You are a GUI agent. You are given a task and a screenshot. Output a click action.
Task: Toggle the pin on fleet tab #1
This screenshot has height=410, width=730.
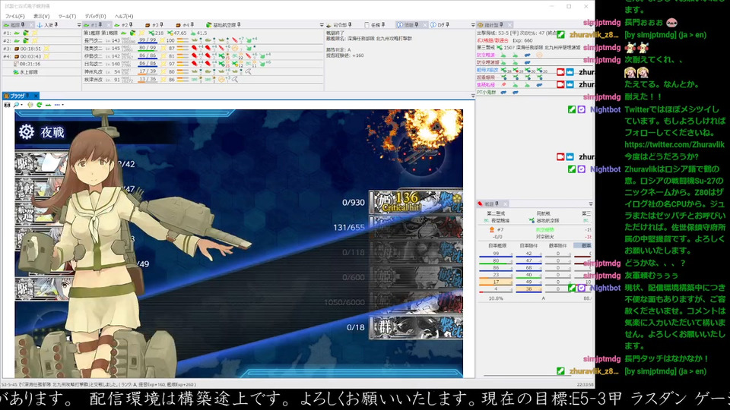tap(100, 25)
